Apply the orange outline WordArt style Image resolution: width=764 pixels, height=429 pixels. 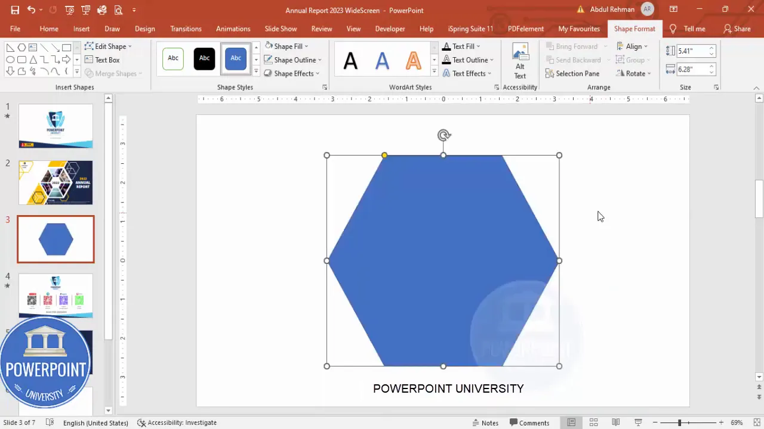pyautogui.click(x=413, y=60)
